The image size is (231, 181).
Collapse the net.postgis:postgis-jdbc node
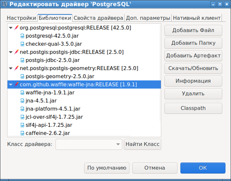coord(11,52)
